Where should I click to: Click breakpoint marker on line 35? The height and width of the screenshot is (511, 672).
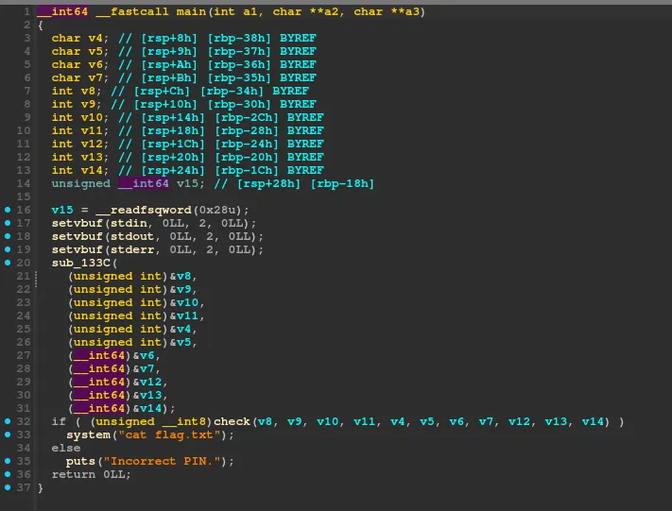[x=9, y=461]
